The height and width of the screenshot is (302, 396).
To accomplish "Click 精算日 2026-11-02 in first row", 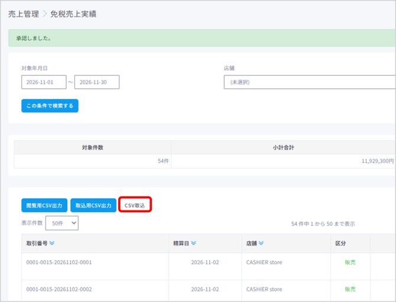I will click(x=205, y=262).
